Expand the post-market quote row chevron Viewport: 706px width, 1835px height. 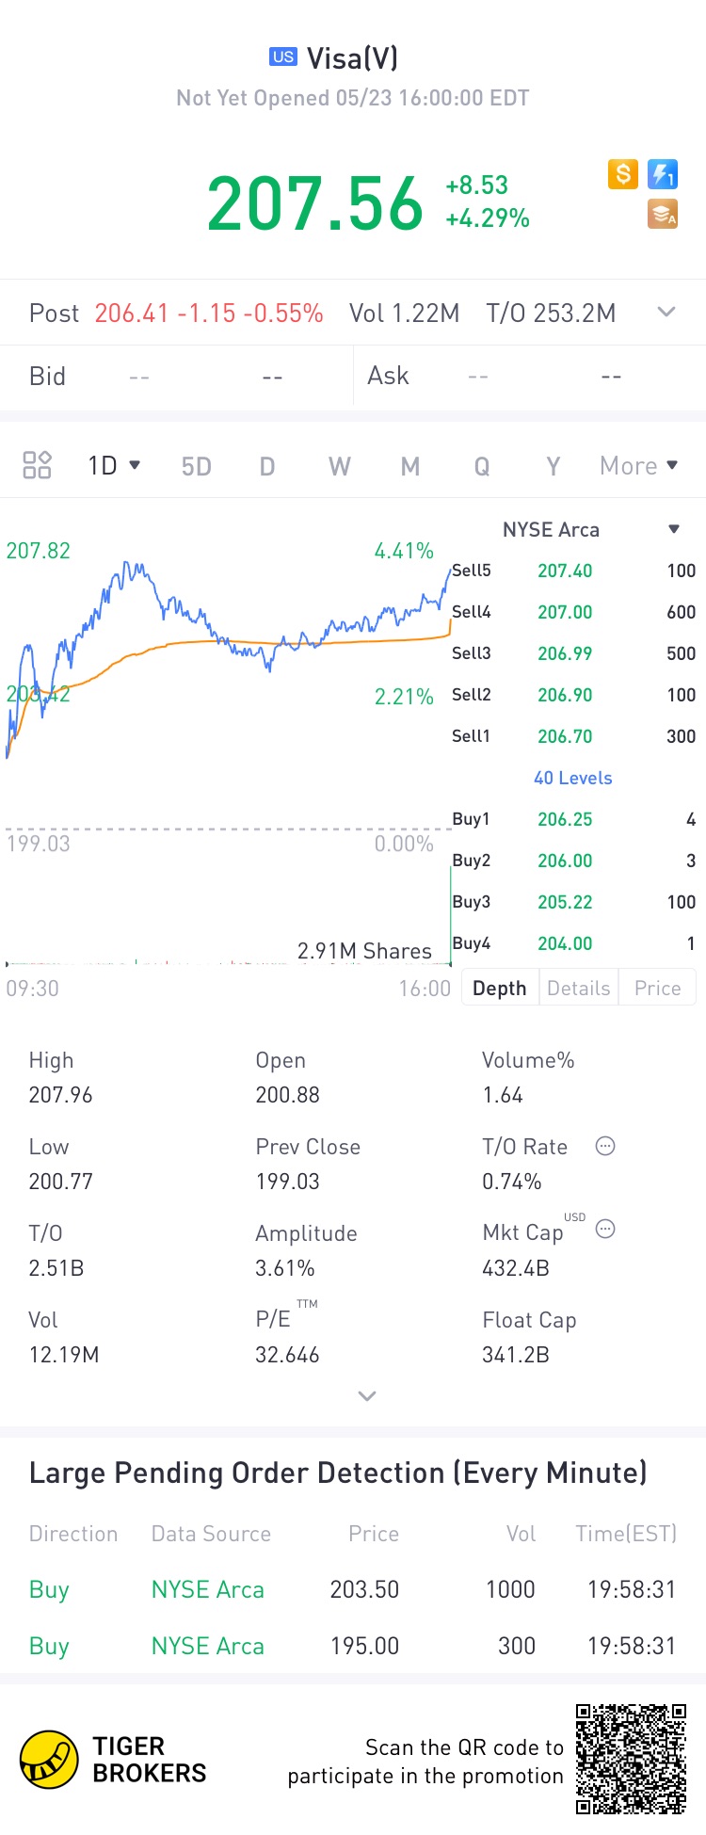coord(666,312)
